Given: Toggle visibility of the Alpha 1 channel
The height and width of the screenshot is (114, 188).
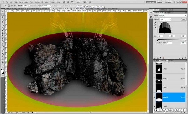Looking at the screenshot, I should 154,69.
